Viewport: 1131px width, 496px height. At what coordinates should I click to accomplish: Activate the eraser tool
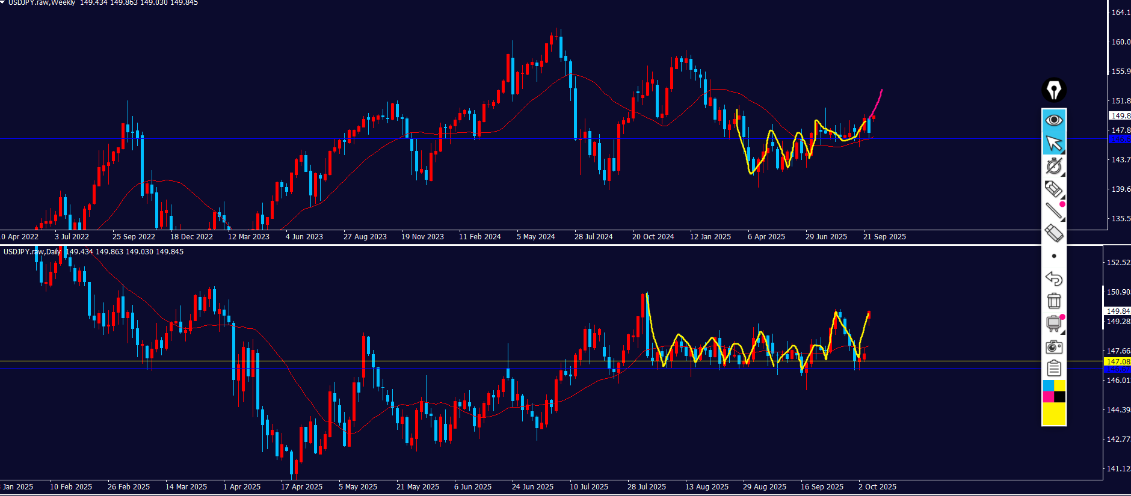(x=1053, y=233)
